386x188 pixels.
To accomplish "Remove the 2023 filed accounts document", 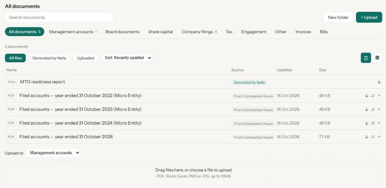I will [379, 109].
